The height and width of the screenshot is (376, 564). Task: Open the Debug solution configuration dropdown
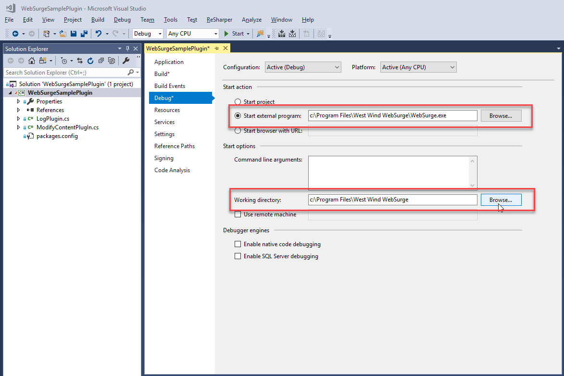point(148,34)
